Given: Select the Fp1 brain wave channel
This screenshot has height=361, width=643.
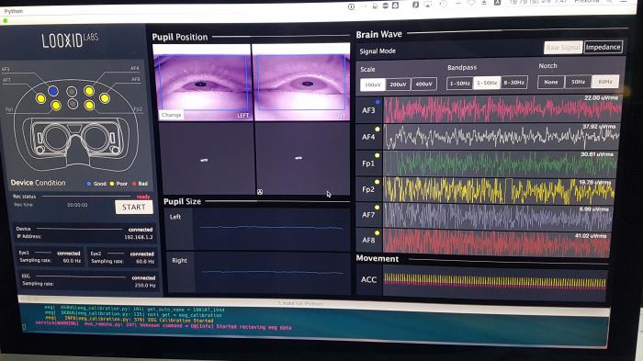Looking at the screenshot, I should [x=368, y=164].
